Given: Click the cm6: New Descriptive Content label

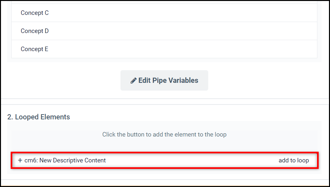Looking at the screenshot, I should [x=65, y=160].
